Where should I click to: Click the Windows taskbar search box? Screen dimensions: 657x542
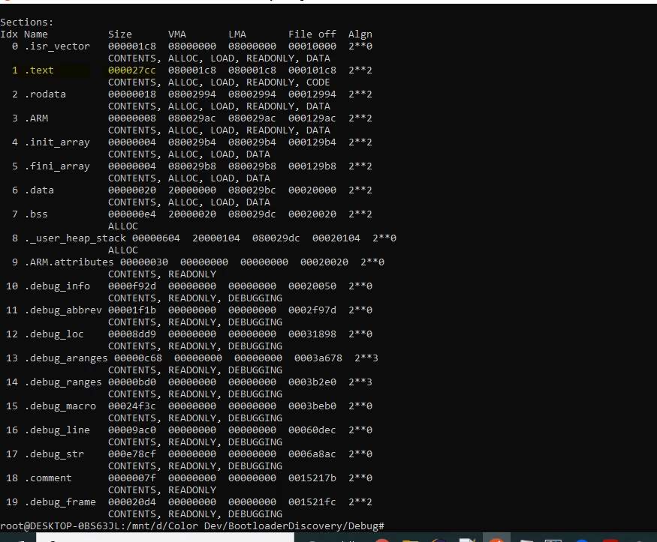pyautogui.click(x=165, y=538)
